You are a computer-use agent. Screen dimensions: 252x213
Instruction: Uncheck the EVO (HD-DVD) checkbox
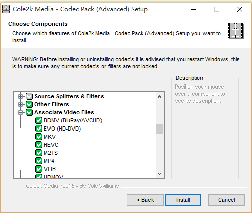pyautogui.click(x=39, y=129)
